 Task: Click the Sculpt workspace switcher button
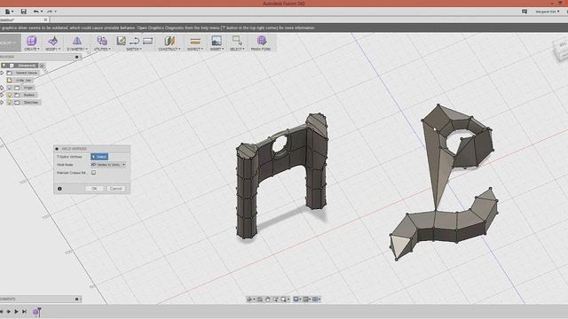click(10, 43)
